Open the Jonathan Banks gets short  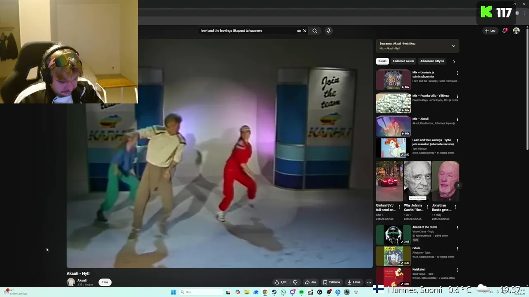tap(446, 181)
